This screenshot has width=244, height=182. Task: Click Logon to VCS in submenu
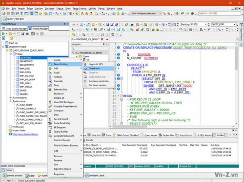click(99, 64)
